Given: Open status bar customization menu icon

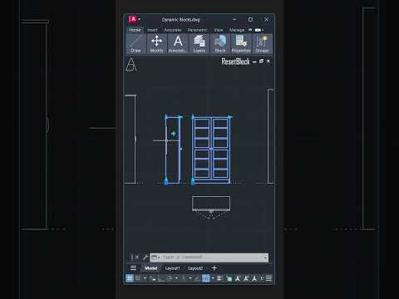Looking at the screenshot, I should pyautogui.click(x=268, y=278).
